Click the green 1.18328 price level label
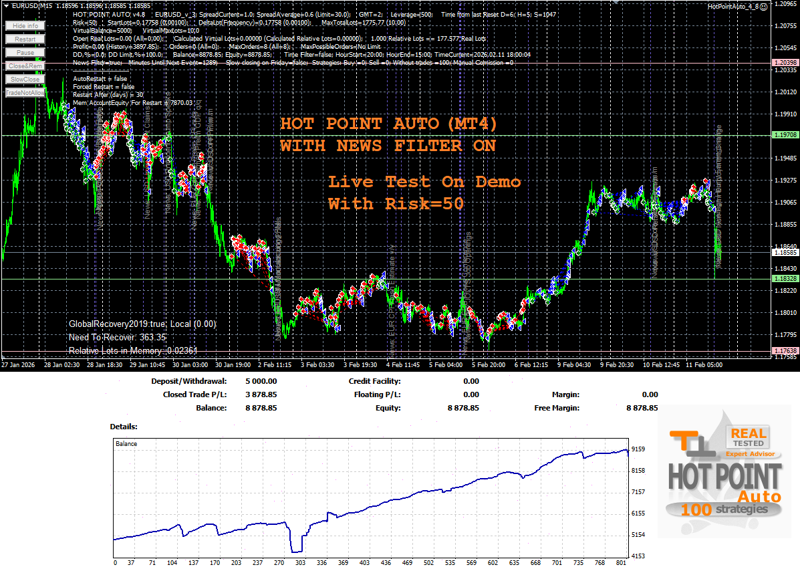The height and width of the screenshot is (569, 800). (785, 279)
